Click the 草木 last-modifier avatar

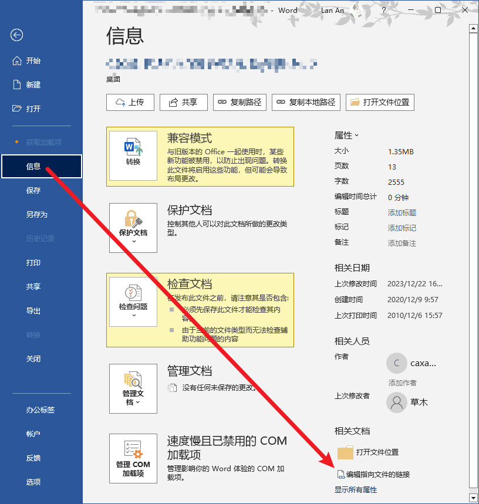tap(396, 402)
